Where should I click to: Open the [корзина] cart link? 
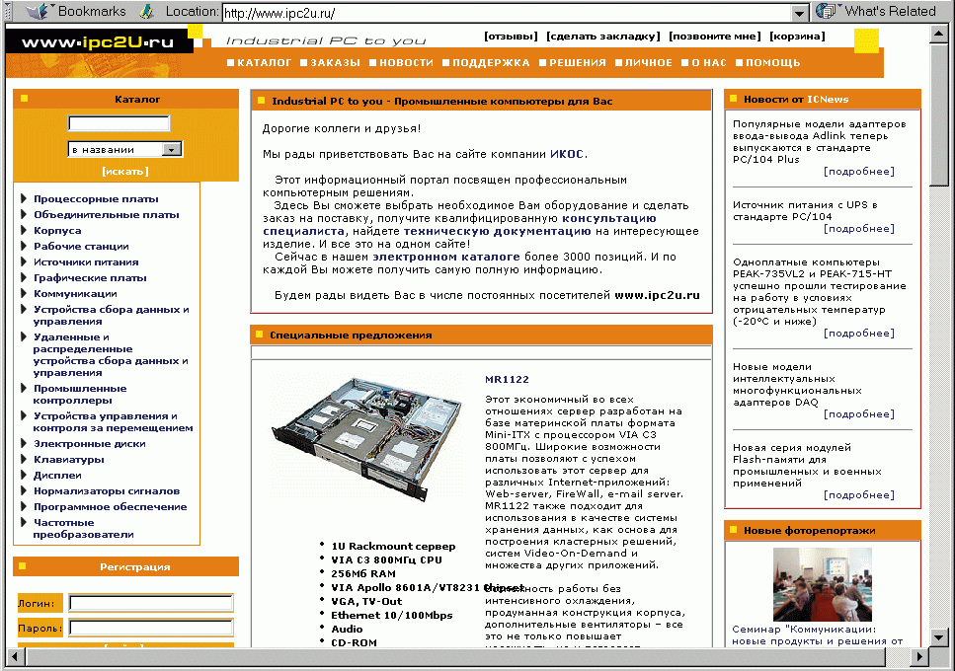point(797,37)
